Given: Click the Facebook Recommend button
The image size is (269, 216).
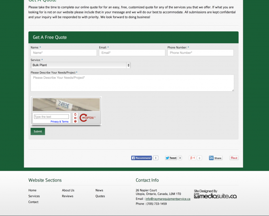Looking at the screenshot, I should pyautogui.click(x=142, y=158).
